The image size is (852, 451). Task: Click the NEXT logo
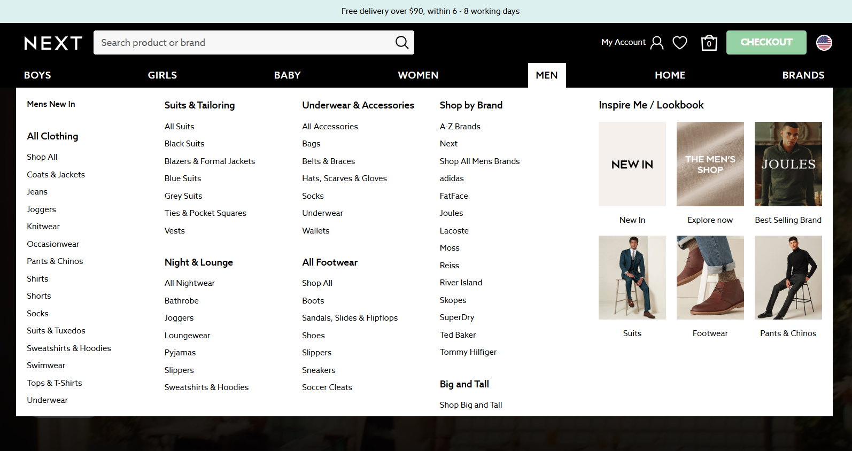53,43
